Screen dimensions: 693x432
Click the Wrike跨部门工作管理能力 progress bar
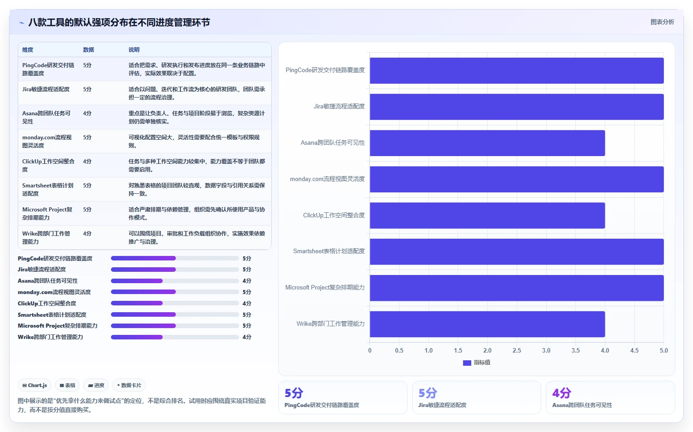point(175,337)
